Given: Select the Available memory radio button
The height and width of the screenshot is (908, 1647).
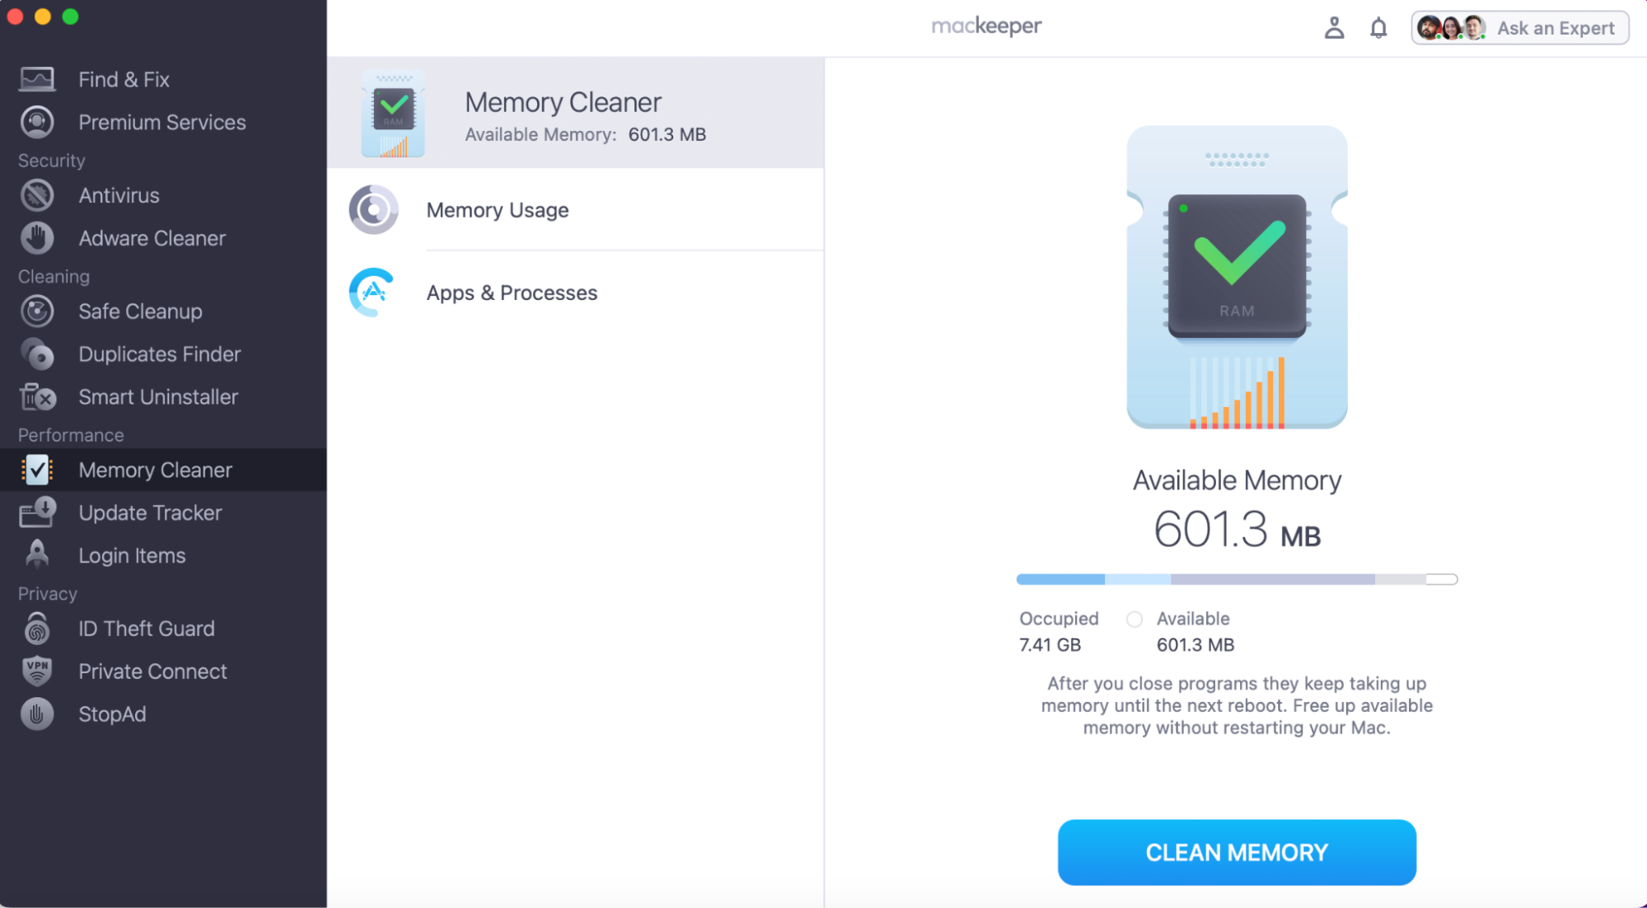Looking at the screenshot, I should click(x=1135, y=619).
